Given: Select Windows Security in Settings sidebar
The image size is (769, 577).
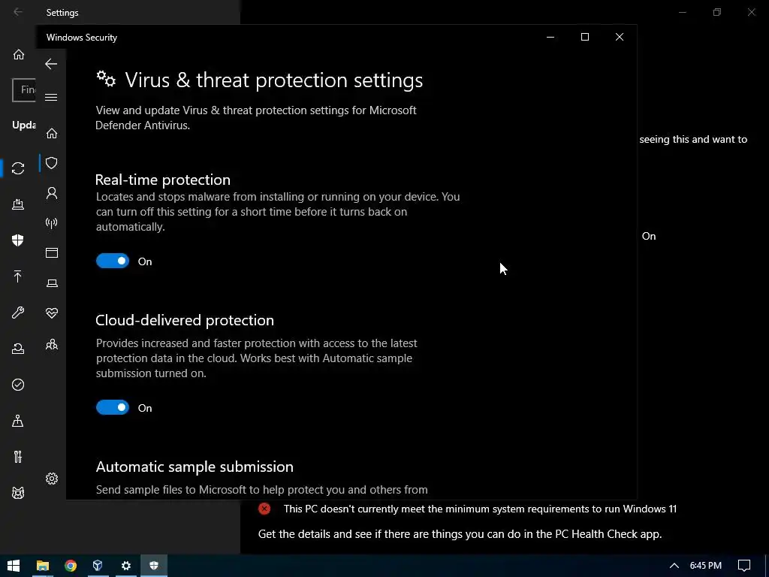Looking at the screenshot, I should pos(18,240).
